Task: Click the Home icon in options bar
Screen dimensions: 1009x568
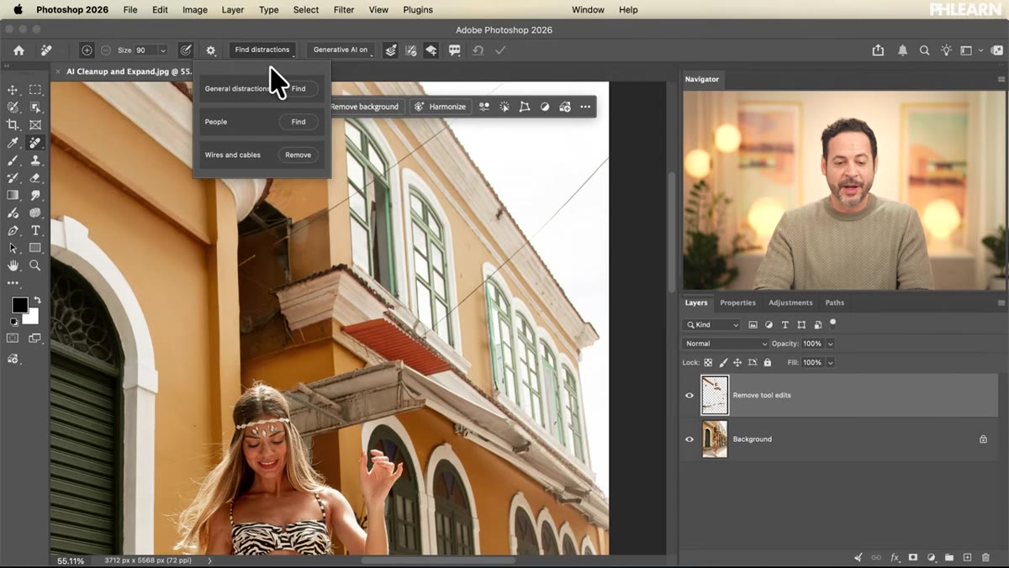Action: point(18,50)
